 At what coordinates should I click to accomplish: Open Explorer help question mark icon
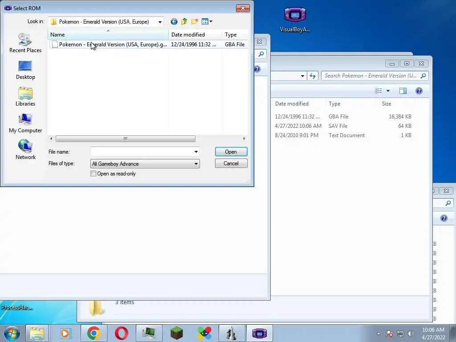[x=419, y=91]
